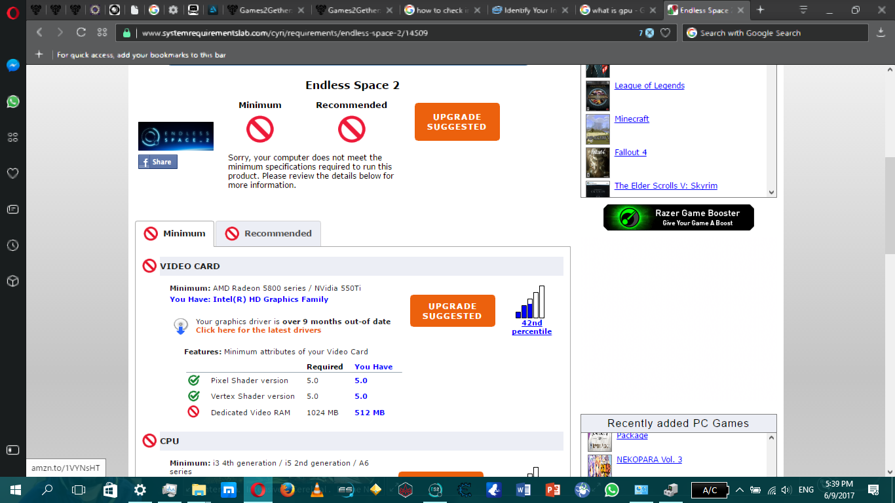Open the Windows Start menu
Image resolution: width=895 pixels, height=503 pixels.
tap(15, 490)
